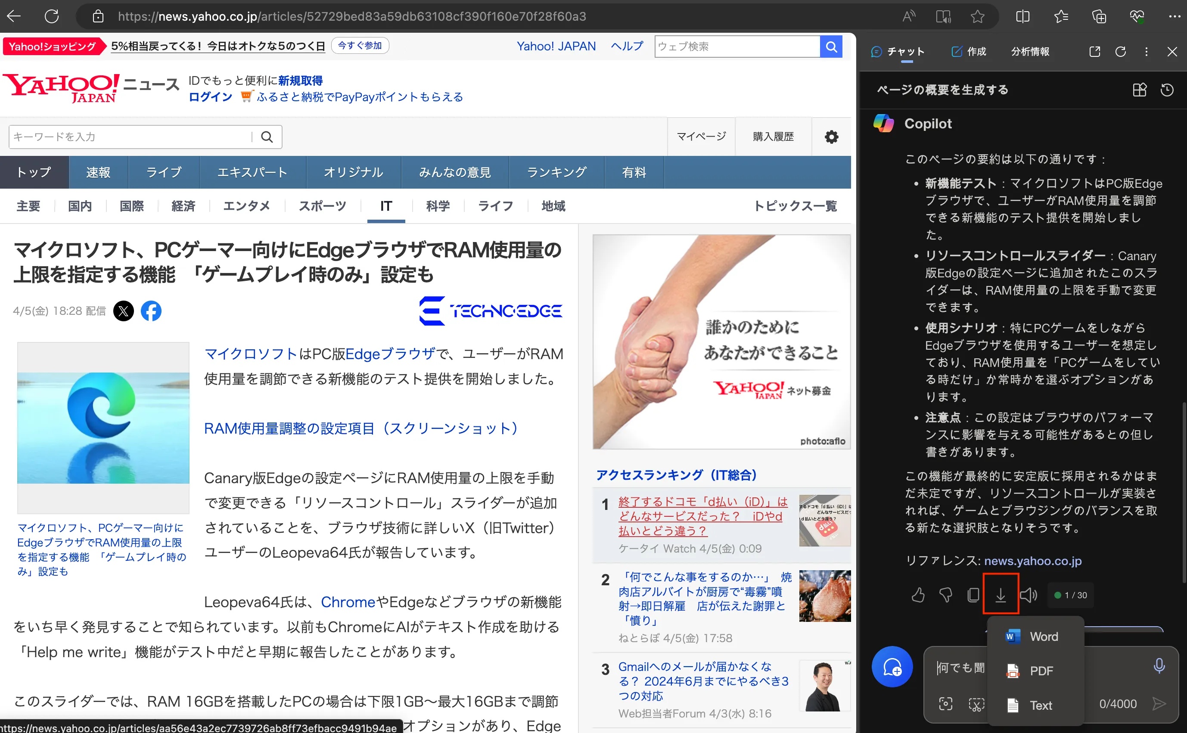Focus the ウェブ検索 input field
This screenshot has width=1187, height=733.
coord(737,47)
